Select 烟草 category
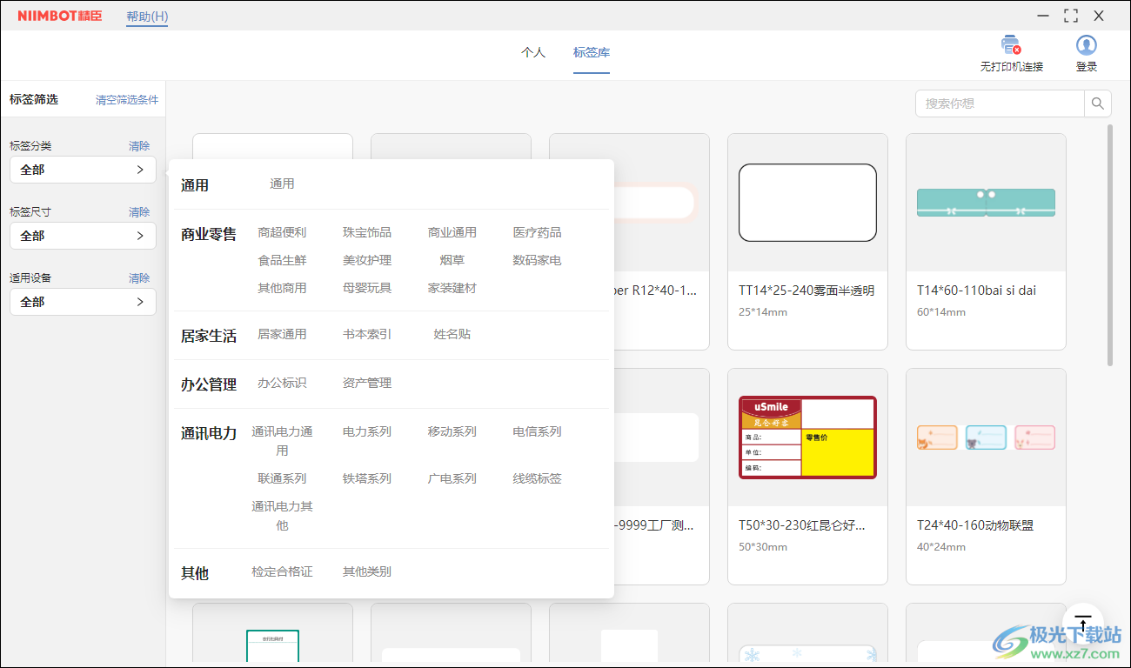Viewport: 1131px width, 668px height. [452, 260]
